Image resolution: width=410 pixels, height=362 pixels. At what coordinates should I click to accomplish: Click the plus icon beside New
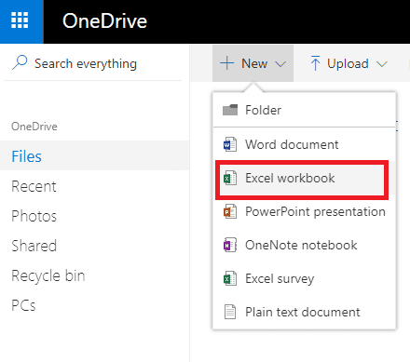click(227, 63)
